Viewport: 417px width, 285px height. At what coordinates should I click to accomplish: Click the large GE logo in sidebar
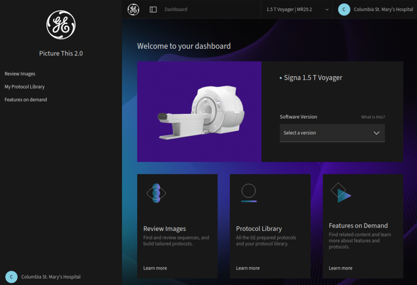[61, 25]
